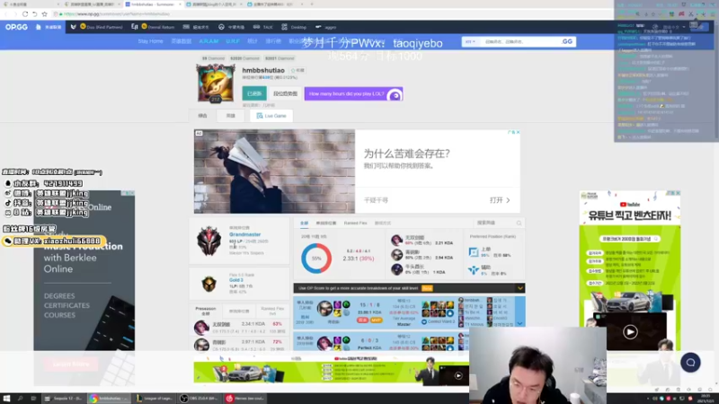Select the Ranked Flex match filter tab
719x404 pixels.
pyautogui.click(x=355, y=223)
